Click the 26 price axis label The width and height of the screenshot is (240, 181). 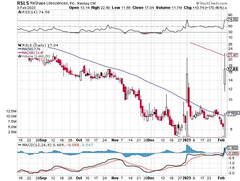point(230,44)
